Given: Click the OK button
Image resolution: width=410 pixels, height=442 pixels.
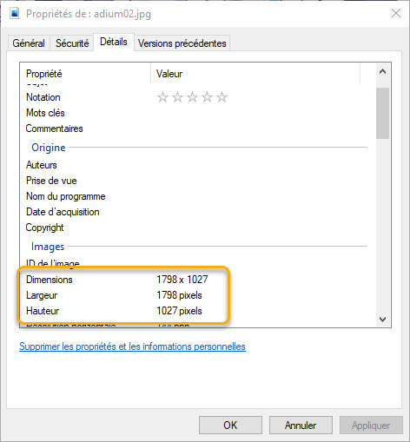Looking at the screenshot, I should click(230, 426).
